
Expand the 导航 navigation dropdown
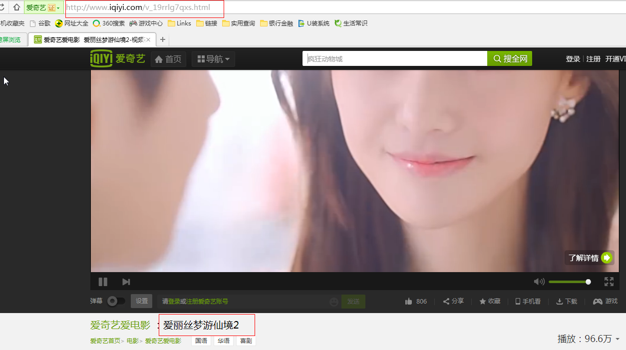(214, 59)
